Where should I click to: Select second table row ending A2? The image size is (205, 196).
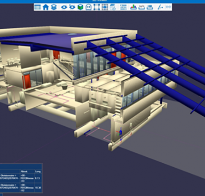pos(21,188)
